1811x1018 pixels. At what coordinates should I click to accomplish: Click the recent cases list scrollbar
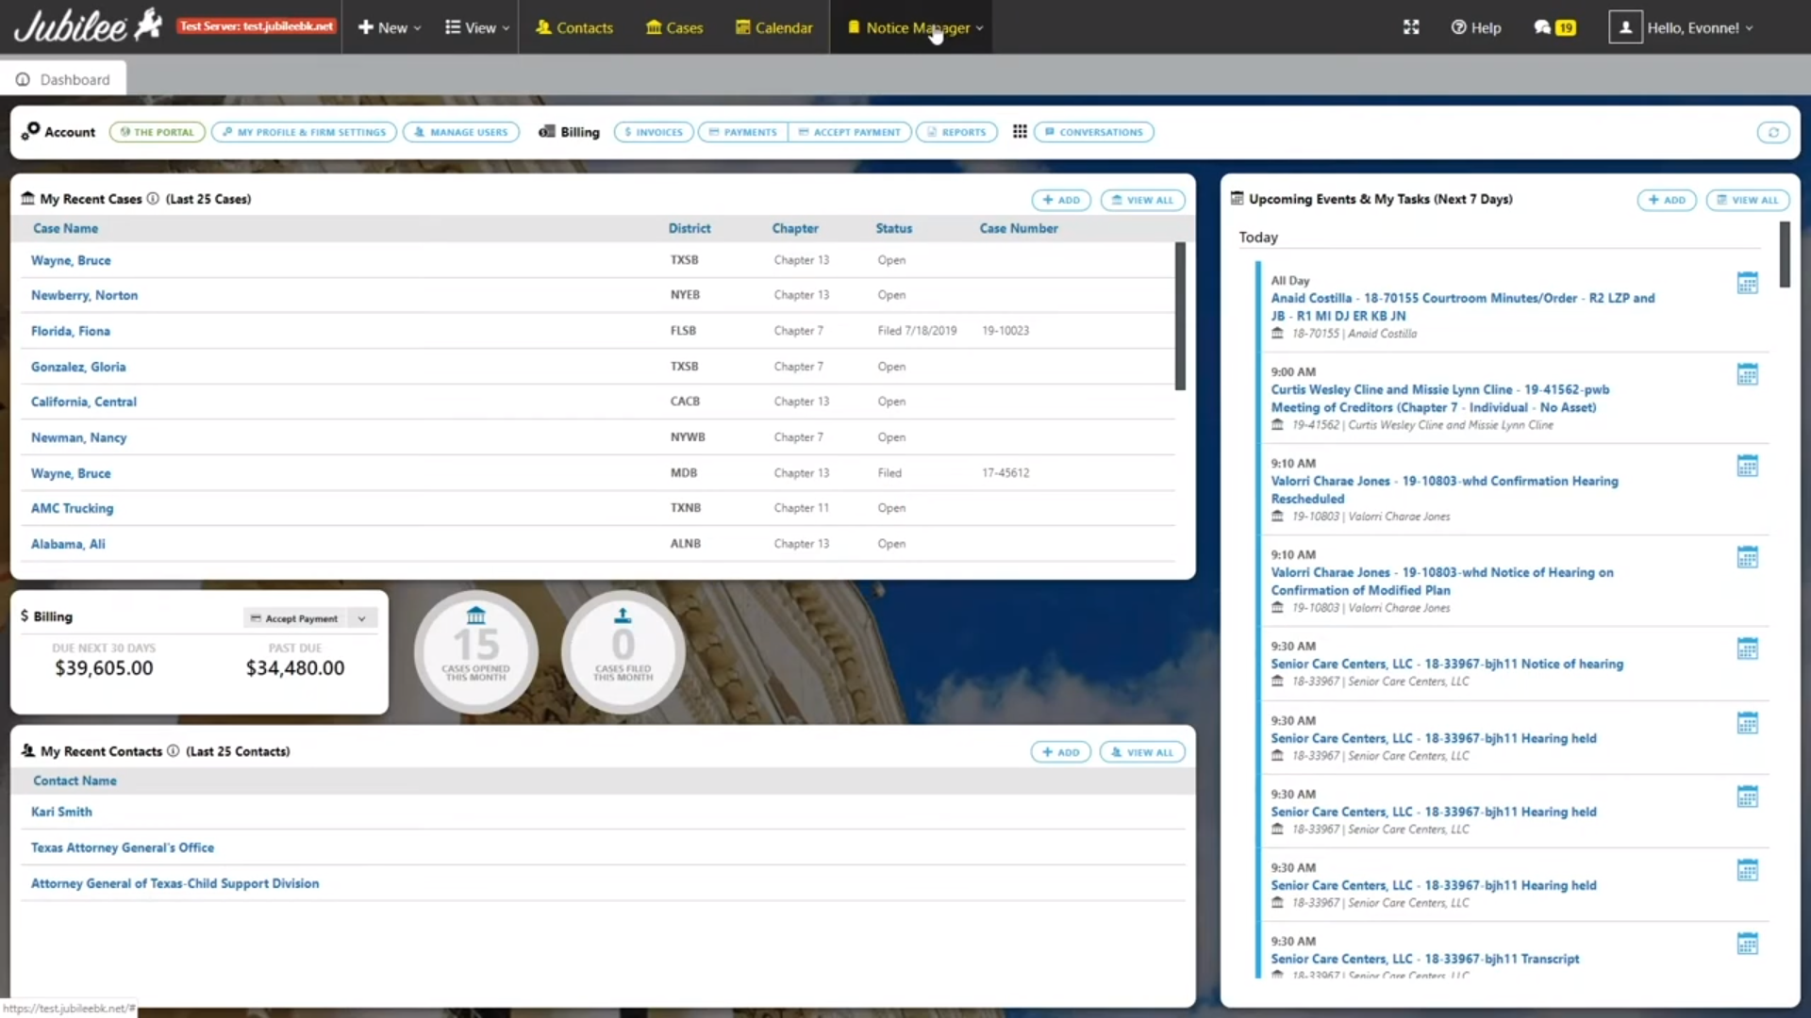(x=1180, y=316)
